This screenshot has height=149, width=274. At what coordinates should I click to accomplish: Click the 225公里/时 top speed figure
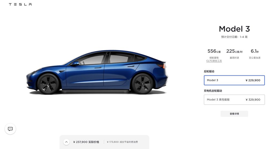pyautogui.click(x=234, y=51)
